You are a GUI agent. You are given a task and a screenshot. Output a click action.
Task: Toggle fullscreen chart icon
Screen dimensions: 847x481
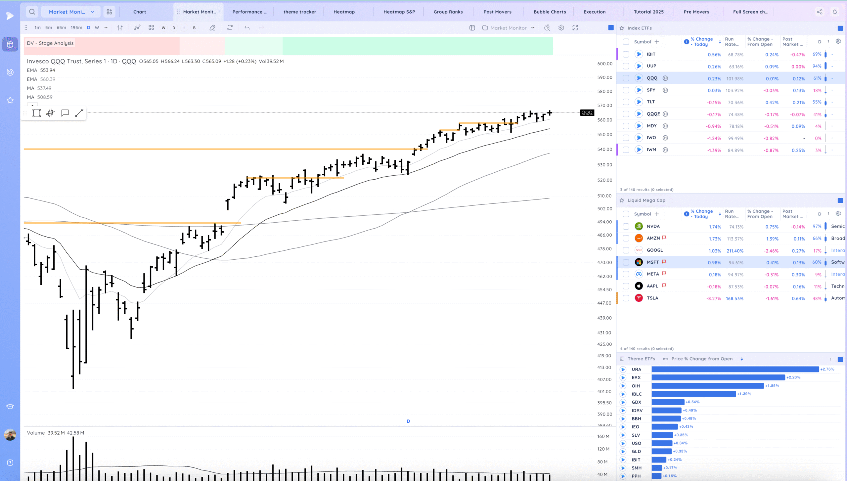coord(575,28)
